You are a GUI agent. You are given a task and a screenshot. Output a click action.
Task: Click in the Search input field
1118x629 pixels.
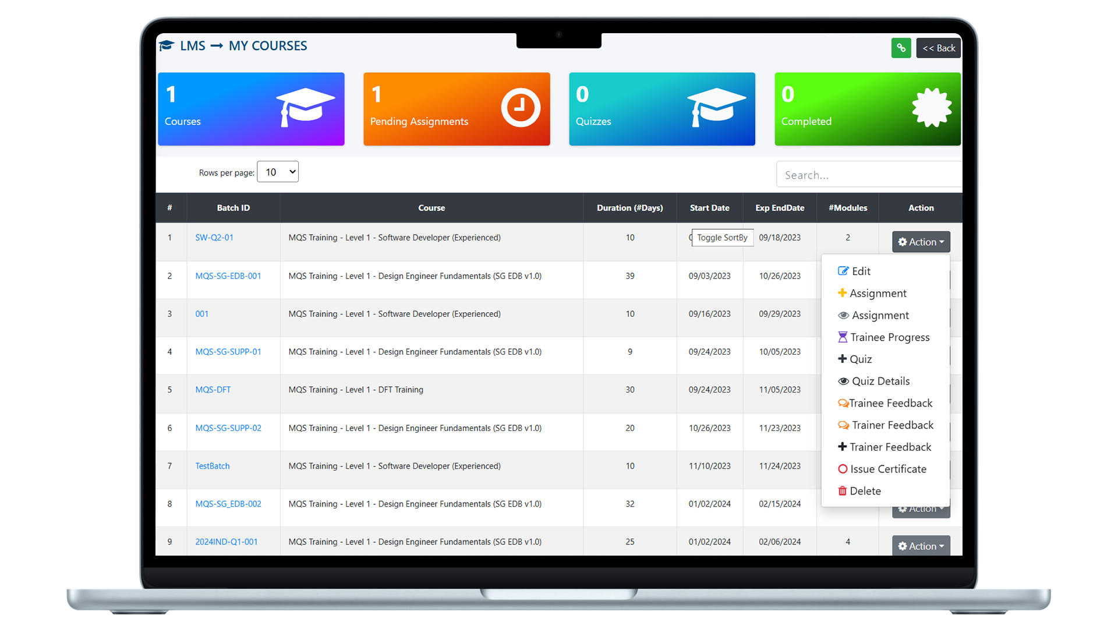coord(868,175)
